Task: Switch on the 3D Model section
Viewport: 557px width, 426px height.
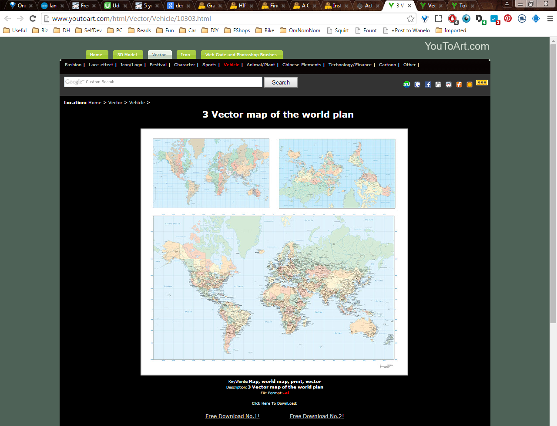Action: [x=128, y=54]
